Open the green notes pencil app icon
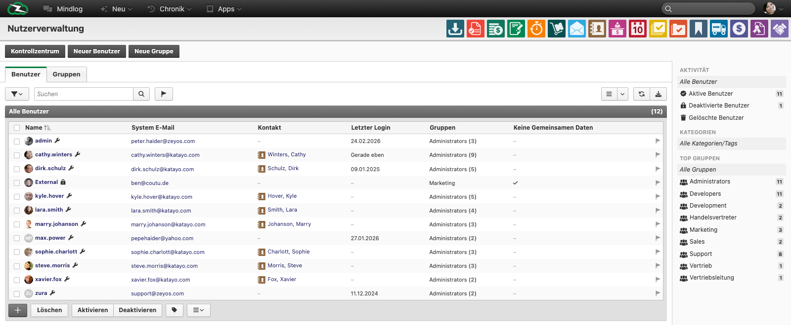 pos(516,29)
